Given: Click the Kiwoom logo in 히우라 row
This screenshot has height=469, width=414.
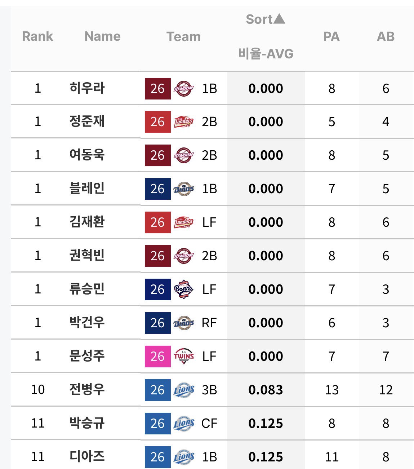Looking at the screenshot, I should (x=184, y=88).
